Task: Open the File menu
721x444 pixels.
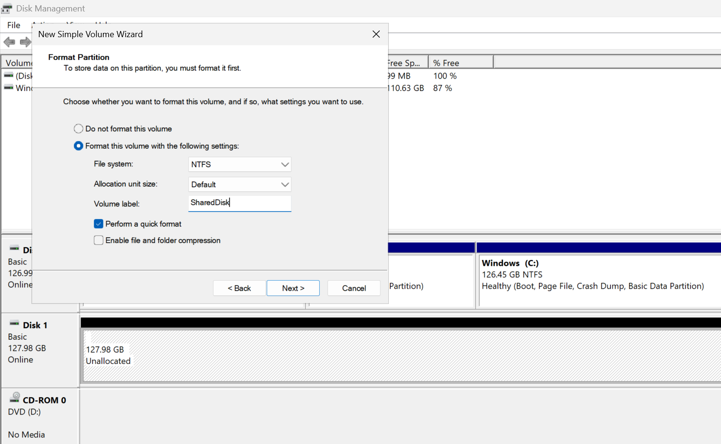Action: coord(14,25)
